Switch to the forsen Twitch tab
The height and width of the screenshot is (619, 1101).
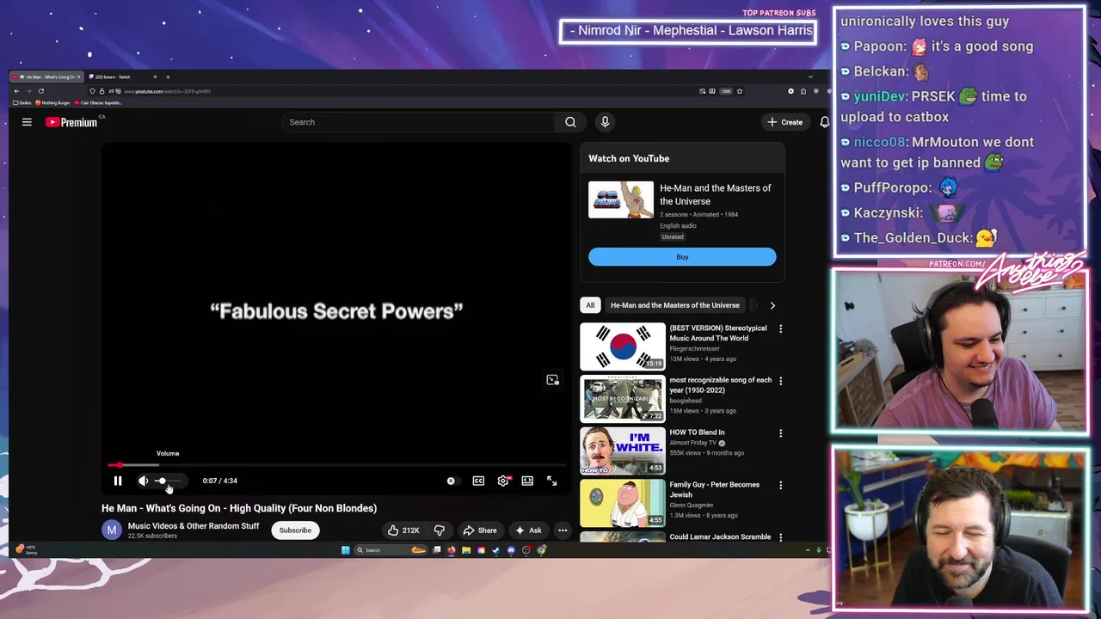[x=121, y=77]
